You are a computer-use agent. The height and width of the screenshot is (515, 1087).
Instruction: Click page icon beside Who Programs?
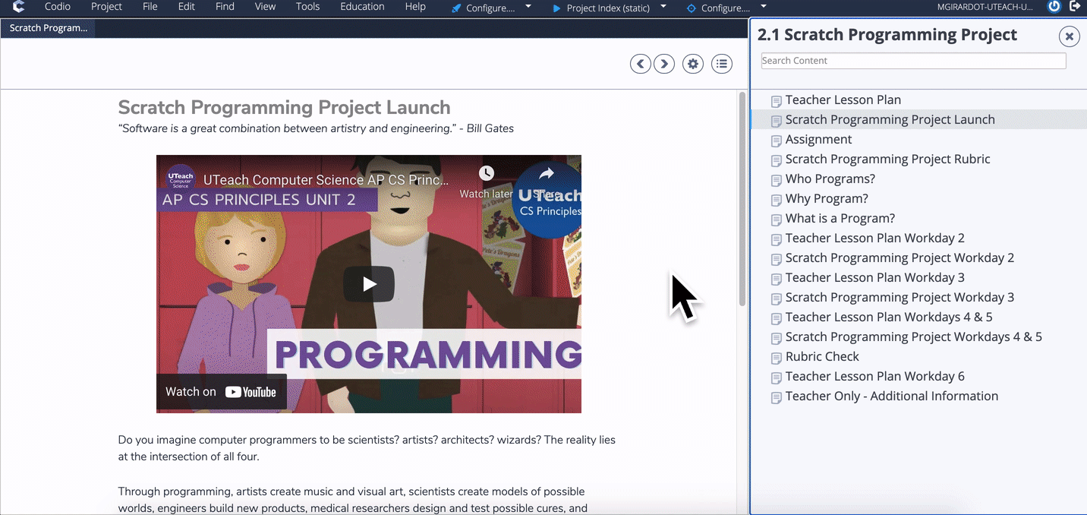[x=776, y=180]
